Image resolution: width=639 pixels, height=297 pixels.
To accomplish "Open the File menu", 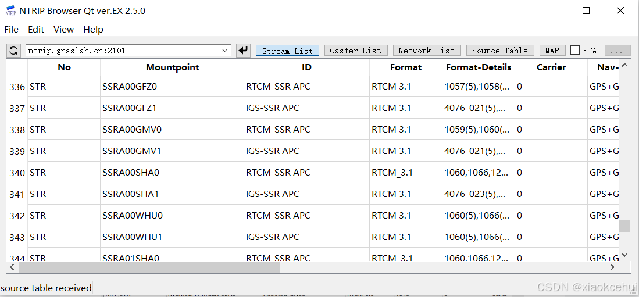I will [12, 29].
